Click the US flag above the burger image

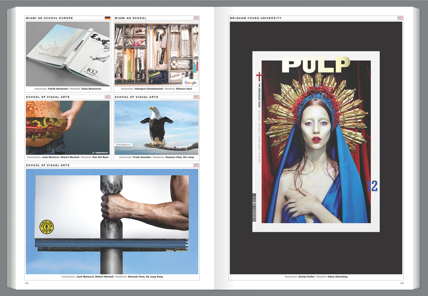coord(107,97)
